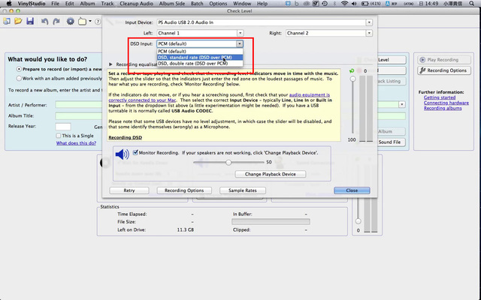The width and height of the screenshot is (481, 300).
Task: Click the blue save disk icon
Action: (x=29, y=21)
